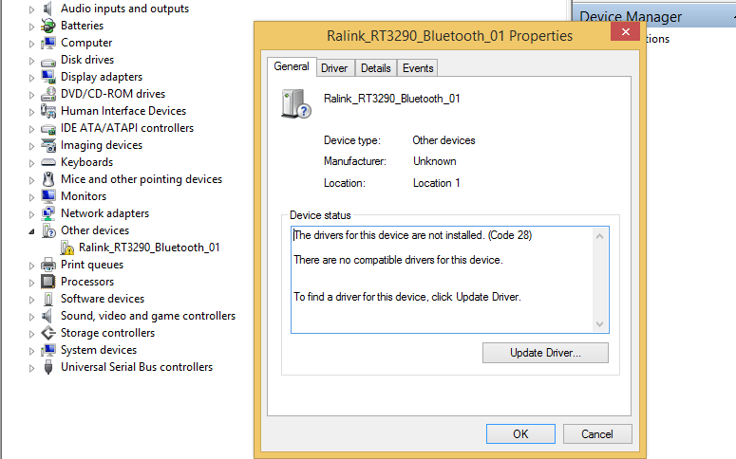
Task: Click the System devices icon
Action: coord(47,350)
